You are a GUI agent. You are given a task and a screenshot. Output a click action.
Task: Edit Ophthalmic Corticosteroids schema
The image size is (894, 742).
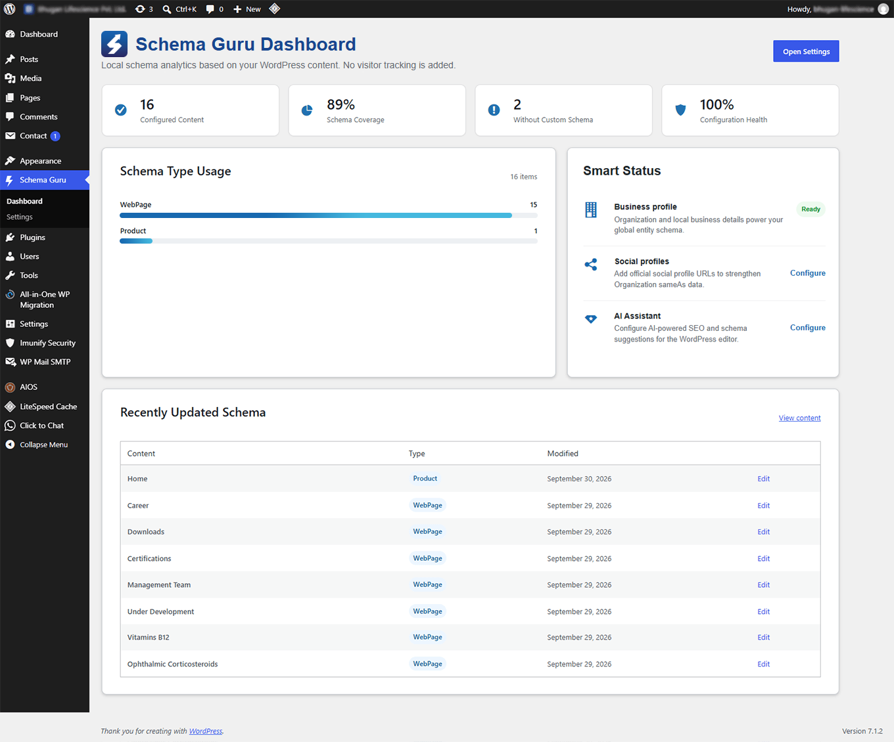pyautogui.click(x=763, y=665)
